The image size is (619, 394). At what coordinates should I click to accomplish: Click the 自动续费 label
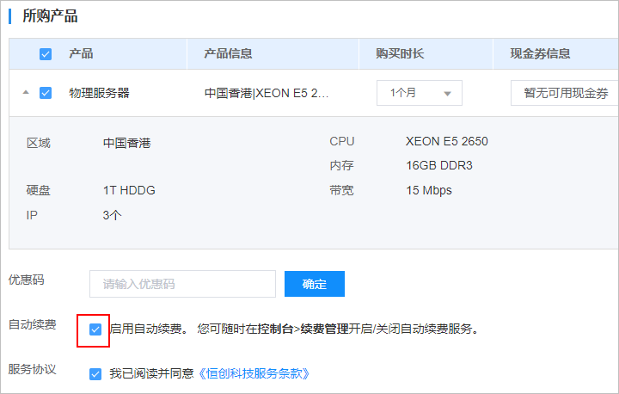(x=33, y=324)
